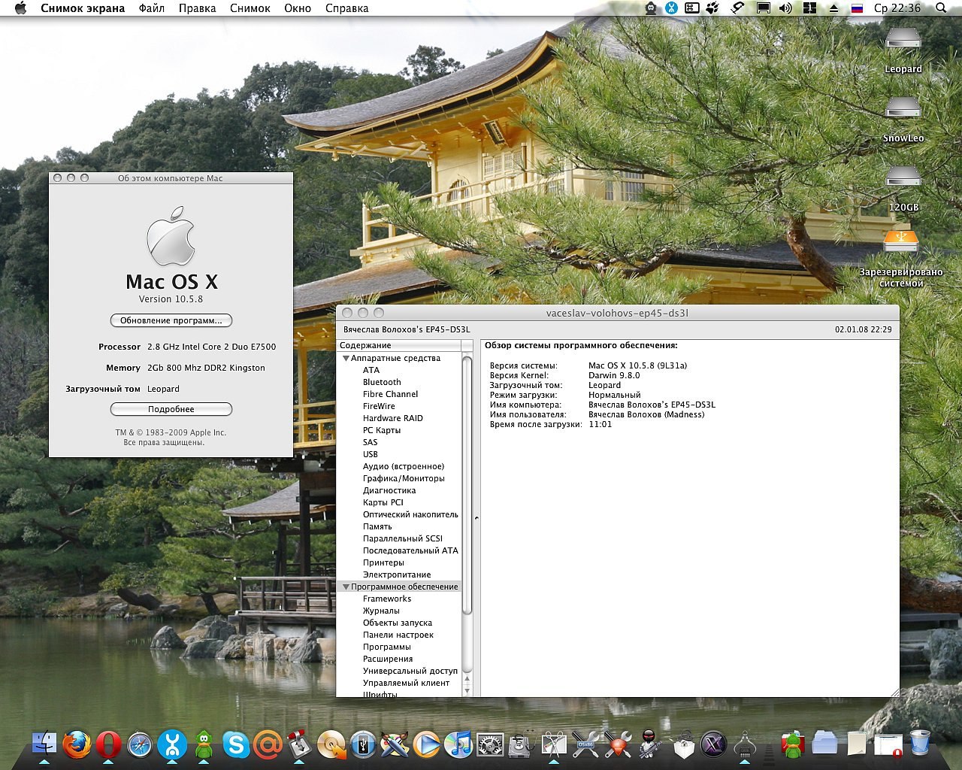The width and height of the screenshot is (962, 770).
Task: Open Disk Utility hard drive icon in Dock
Action: [522, 744]
